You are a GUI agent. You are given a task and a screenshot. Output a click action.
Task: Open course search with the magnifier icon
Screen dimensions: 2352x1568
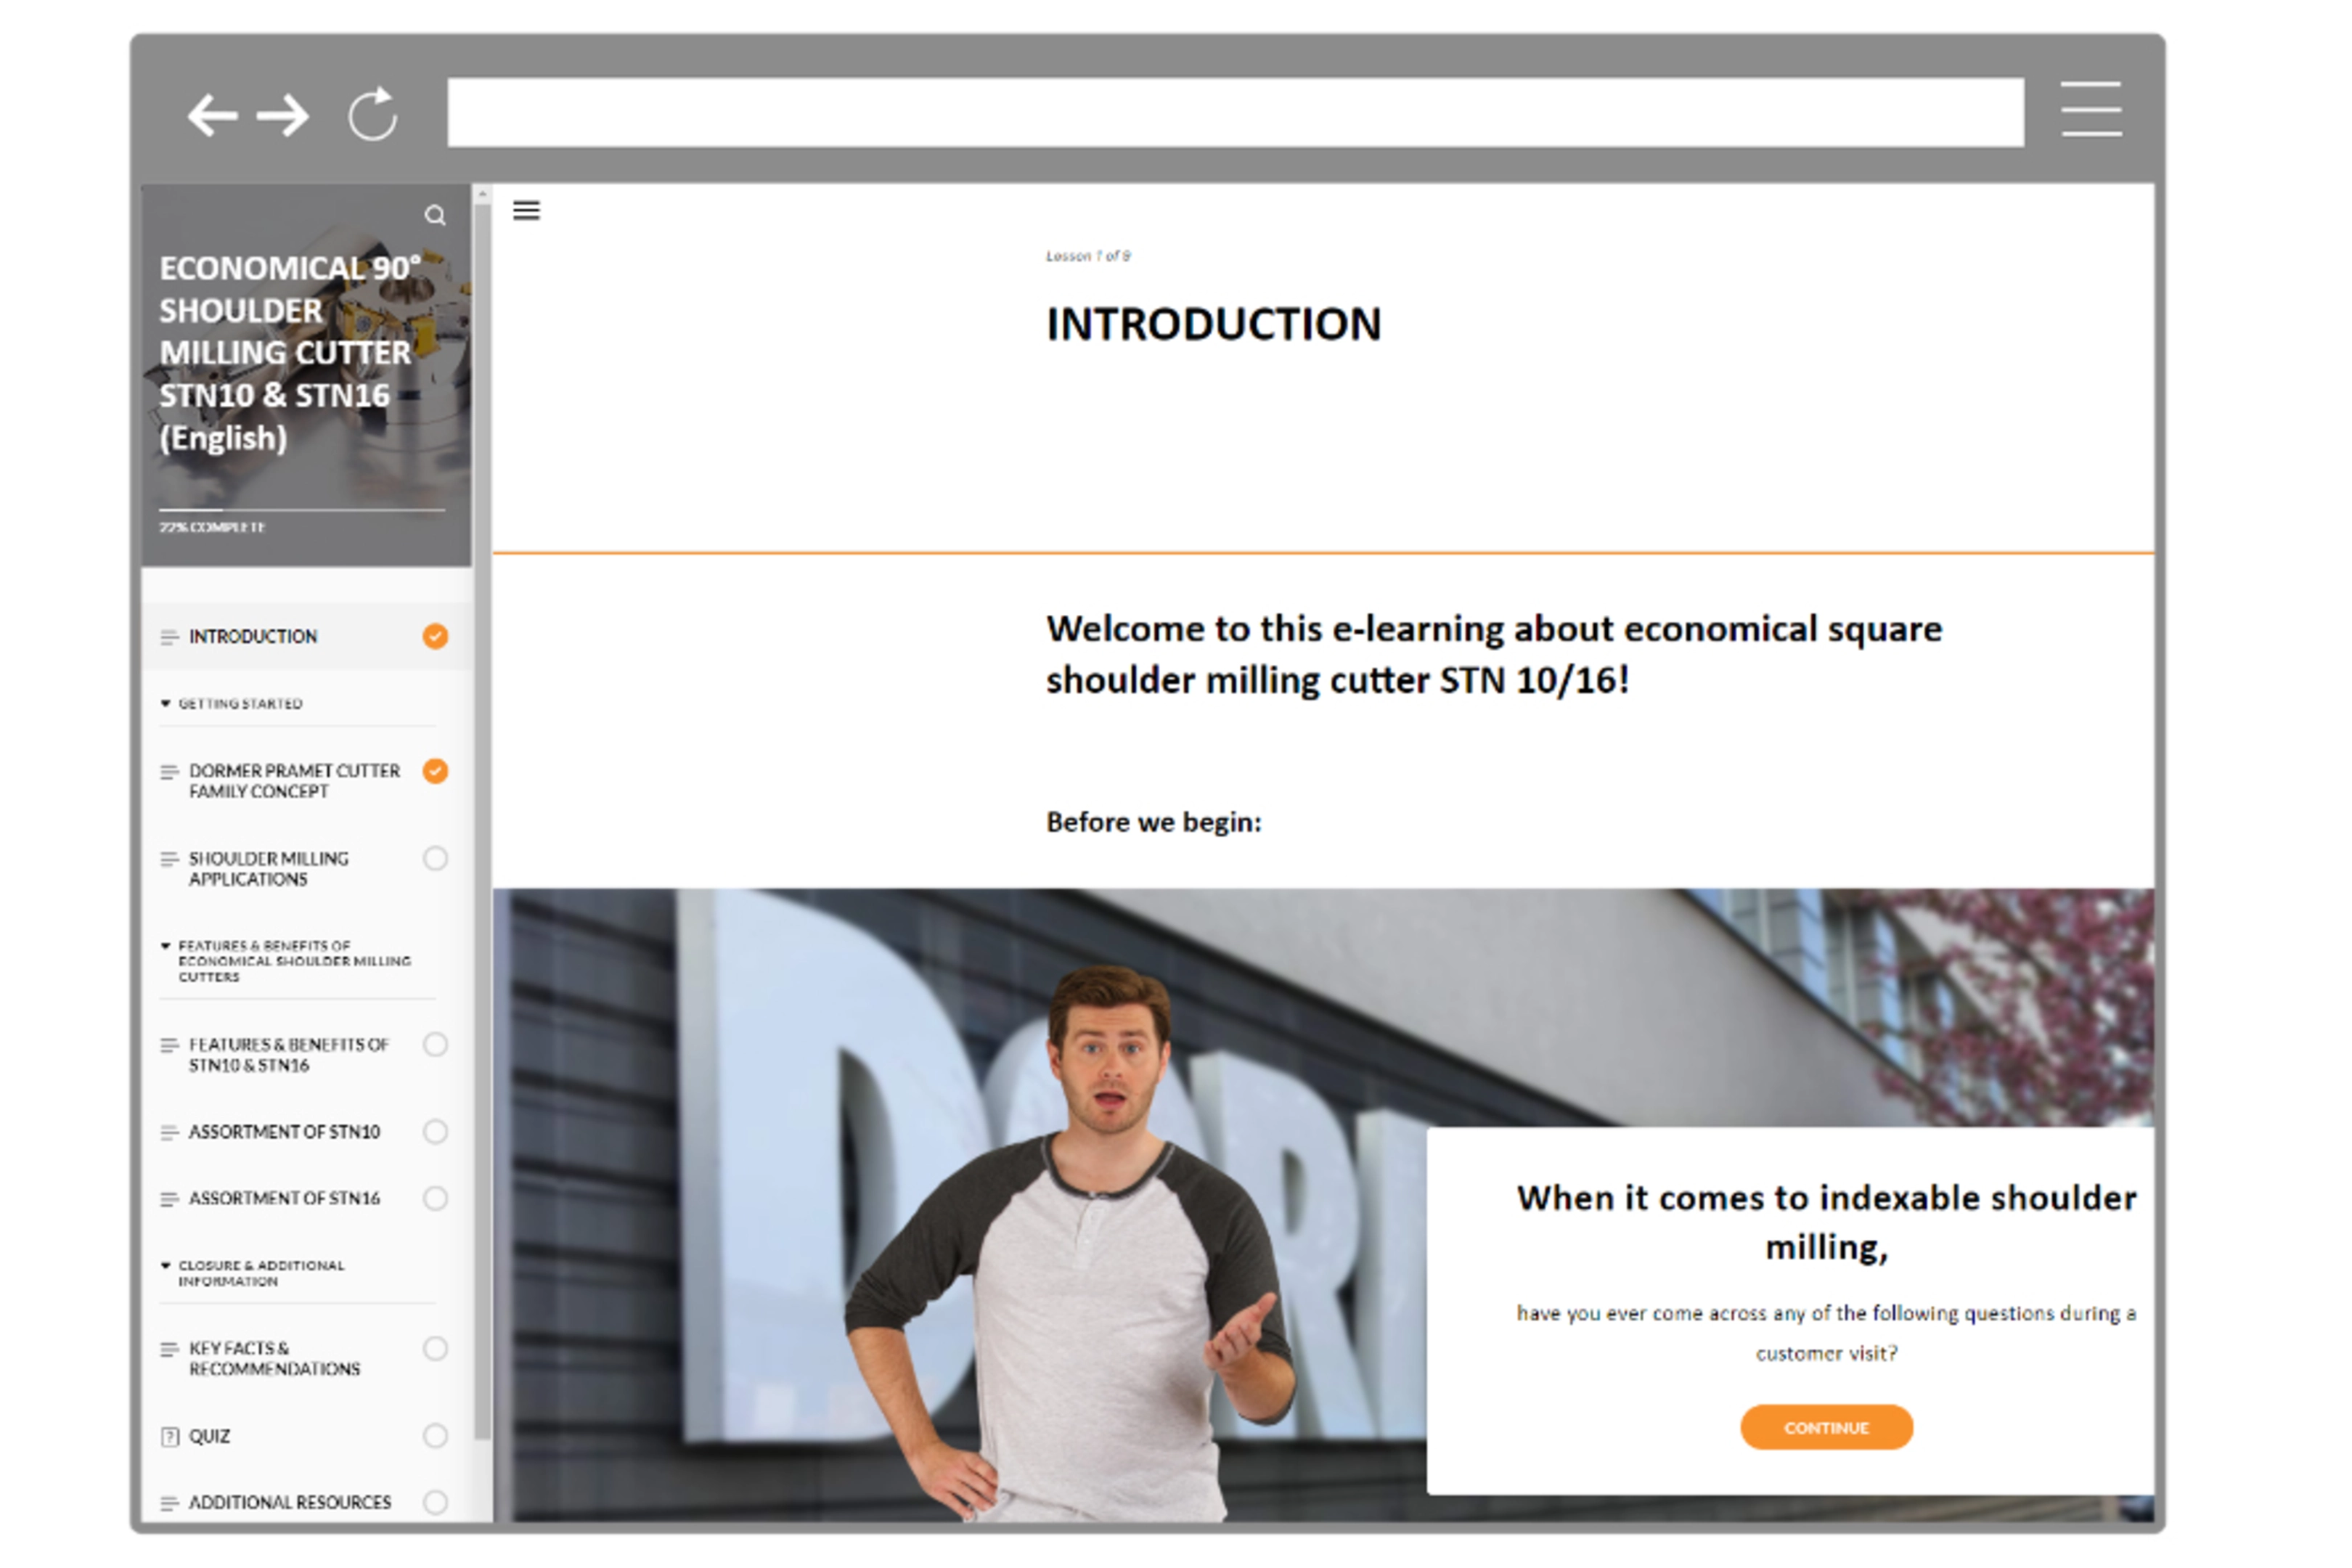(x=435, y=215)
